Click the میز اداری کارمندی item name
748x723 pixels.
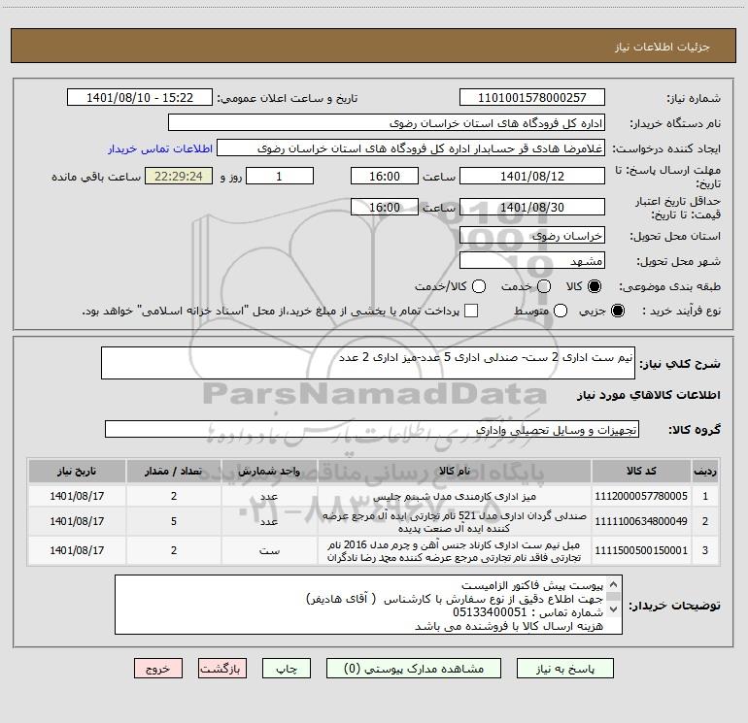tap(455, 496)
